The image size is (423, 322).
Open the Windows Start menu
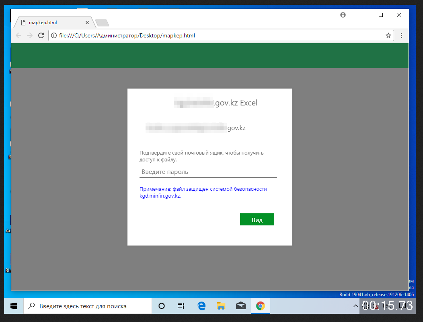pyautogui.click(x=14, y=306)
